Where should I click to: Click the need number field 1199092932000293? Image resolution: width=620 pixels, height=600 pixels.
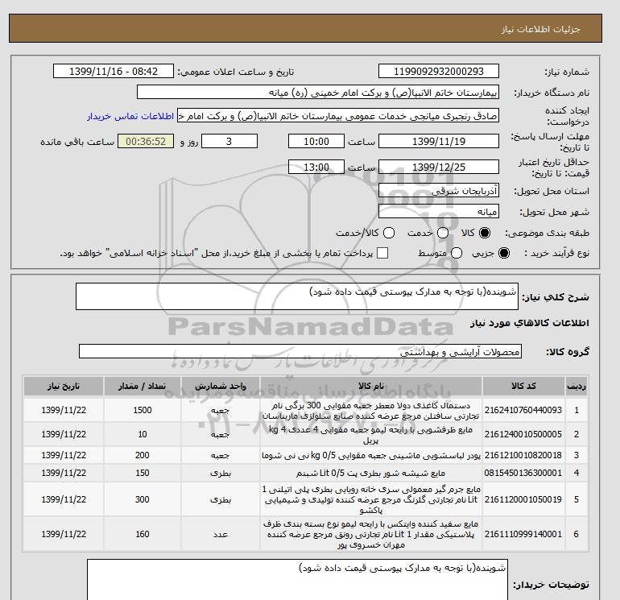[x=439, y=71]
